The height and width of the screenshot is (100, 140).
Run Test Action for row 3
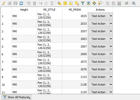99,31
